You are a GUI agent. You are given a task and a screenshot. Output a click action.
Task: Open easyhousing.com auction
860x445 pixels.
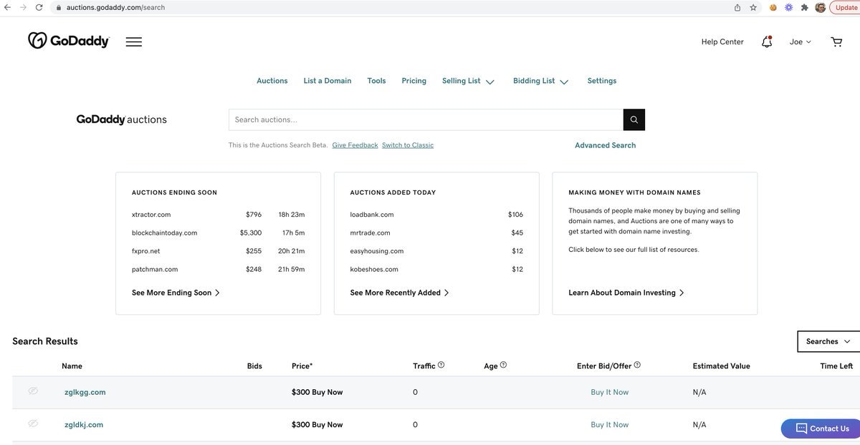(x=377, y=251)
